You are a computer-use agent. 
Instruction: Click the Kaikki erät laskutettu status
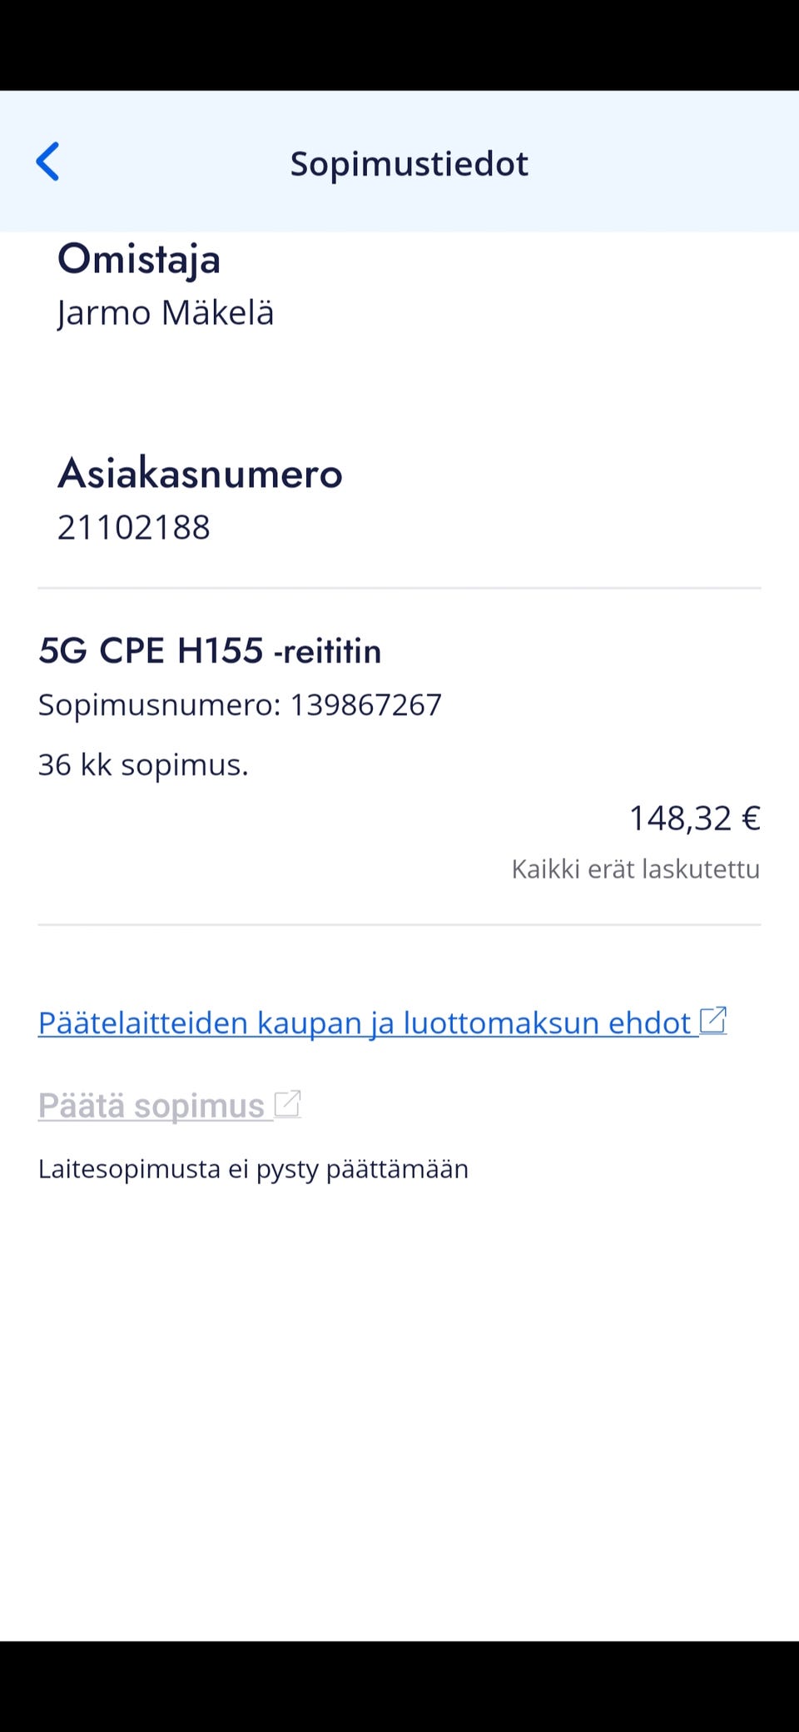[635, 868]
